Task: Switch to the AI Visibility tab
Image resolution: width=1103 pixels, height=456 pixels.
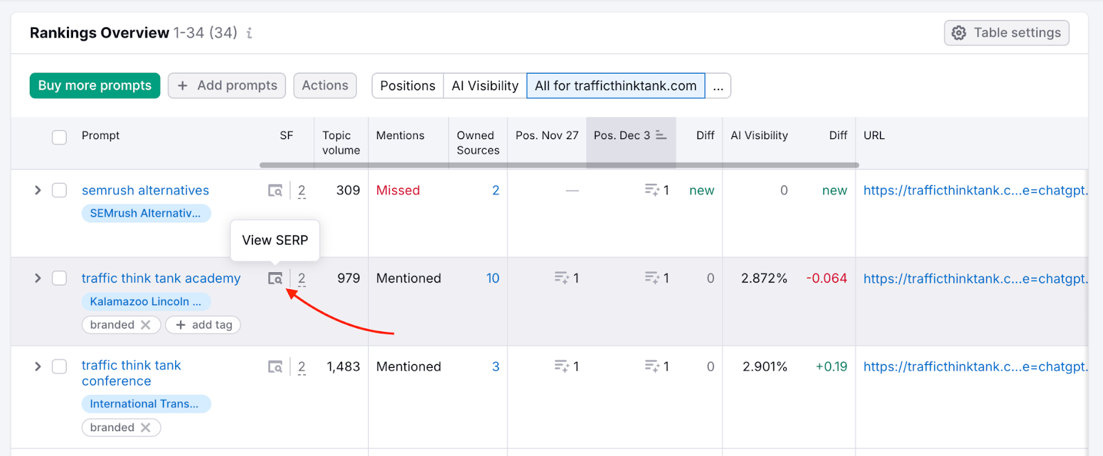Action: tap(485, 86)
